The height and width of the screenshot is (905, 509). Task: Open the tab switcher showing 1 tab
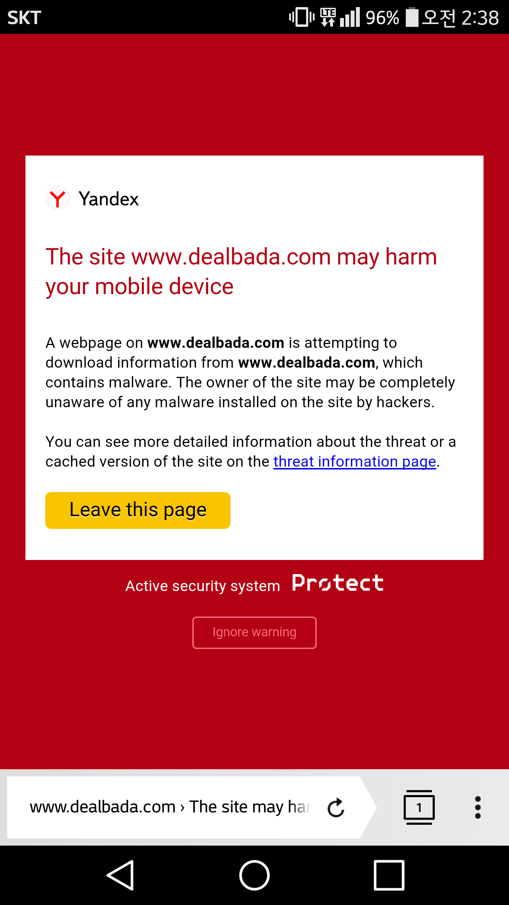coord(419,807)
